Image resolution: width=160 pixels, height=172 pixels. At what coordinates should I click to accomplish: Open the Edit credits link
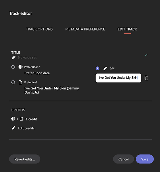coord(26,128)
